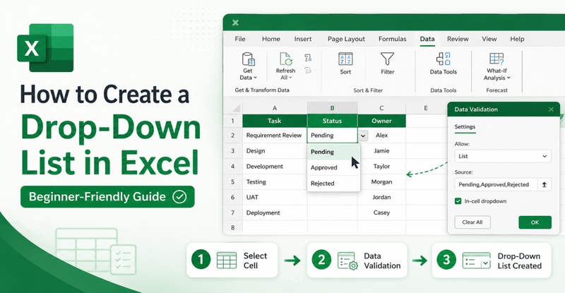Screen dimensions: 565x293
Task: Select the Taylor owner cell
Action: click(381, 167)
